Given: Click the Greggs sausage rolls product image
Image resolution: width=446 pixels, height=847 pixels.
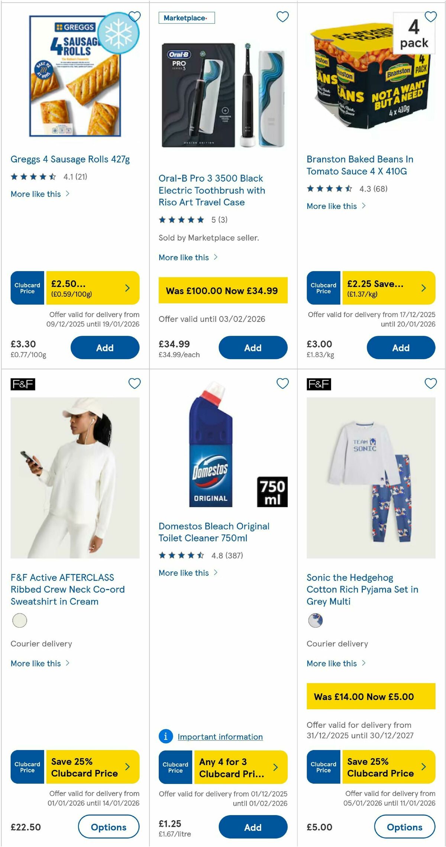Looking at the screenshot, I should (x=75, y=79).
